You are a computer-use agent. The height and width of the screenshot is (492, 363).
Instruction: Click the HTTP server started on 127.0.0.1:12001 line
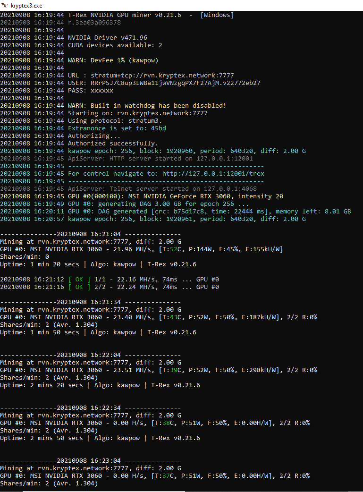pos(127,159)
